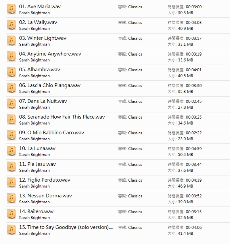230x244 pixels.
Task: Click the WAV icon for Ave Maria
Action: click(x=11, y=9)
